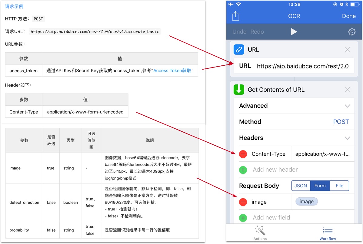Select Form request body type

point(320,186)
